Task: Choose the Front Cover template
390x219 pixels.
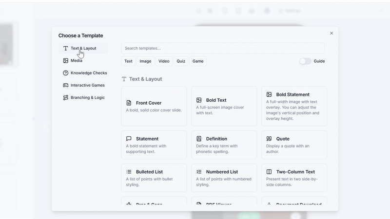Action: (154, 106)
